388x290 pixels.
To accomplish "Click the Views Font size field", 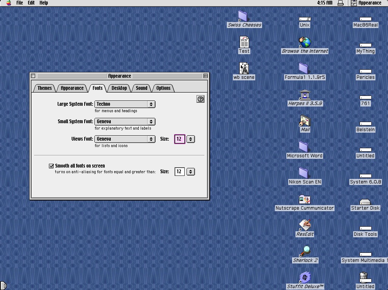I will point(180,139).
